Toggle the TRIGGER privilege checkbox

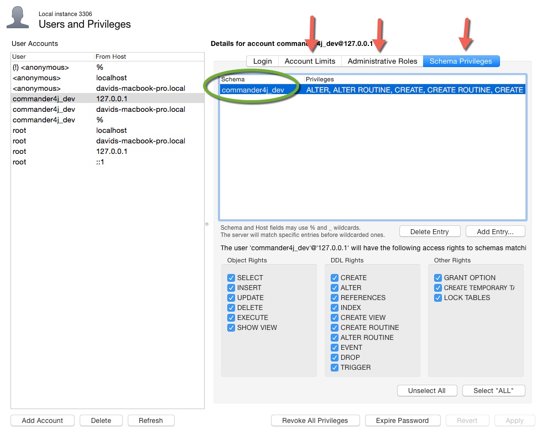coord(335,368)
